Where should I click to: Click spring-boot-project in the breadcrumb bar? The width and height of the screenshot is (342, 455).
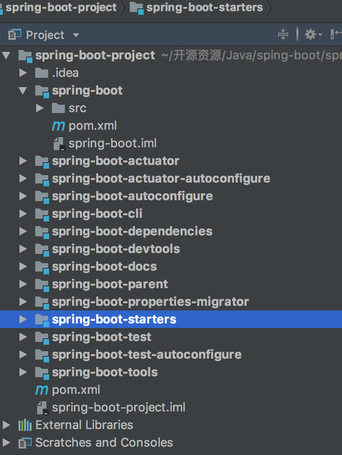coord(61,7)
